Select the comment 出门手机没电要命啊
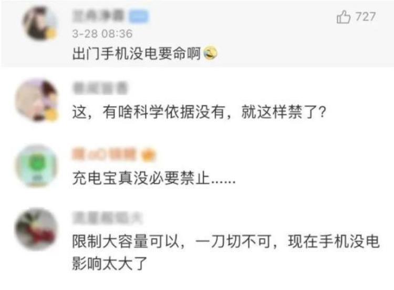 tap(137, 54)
